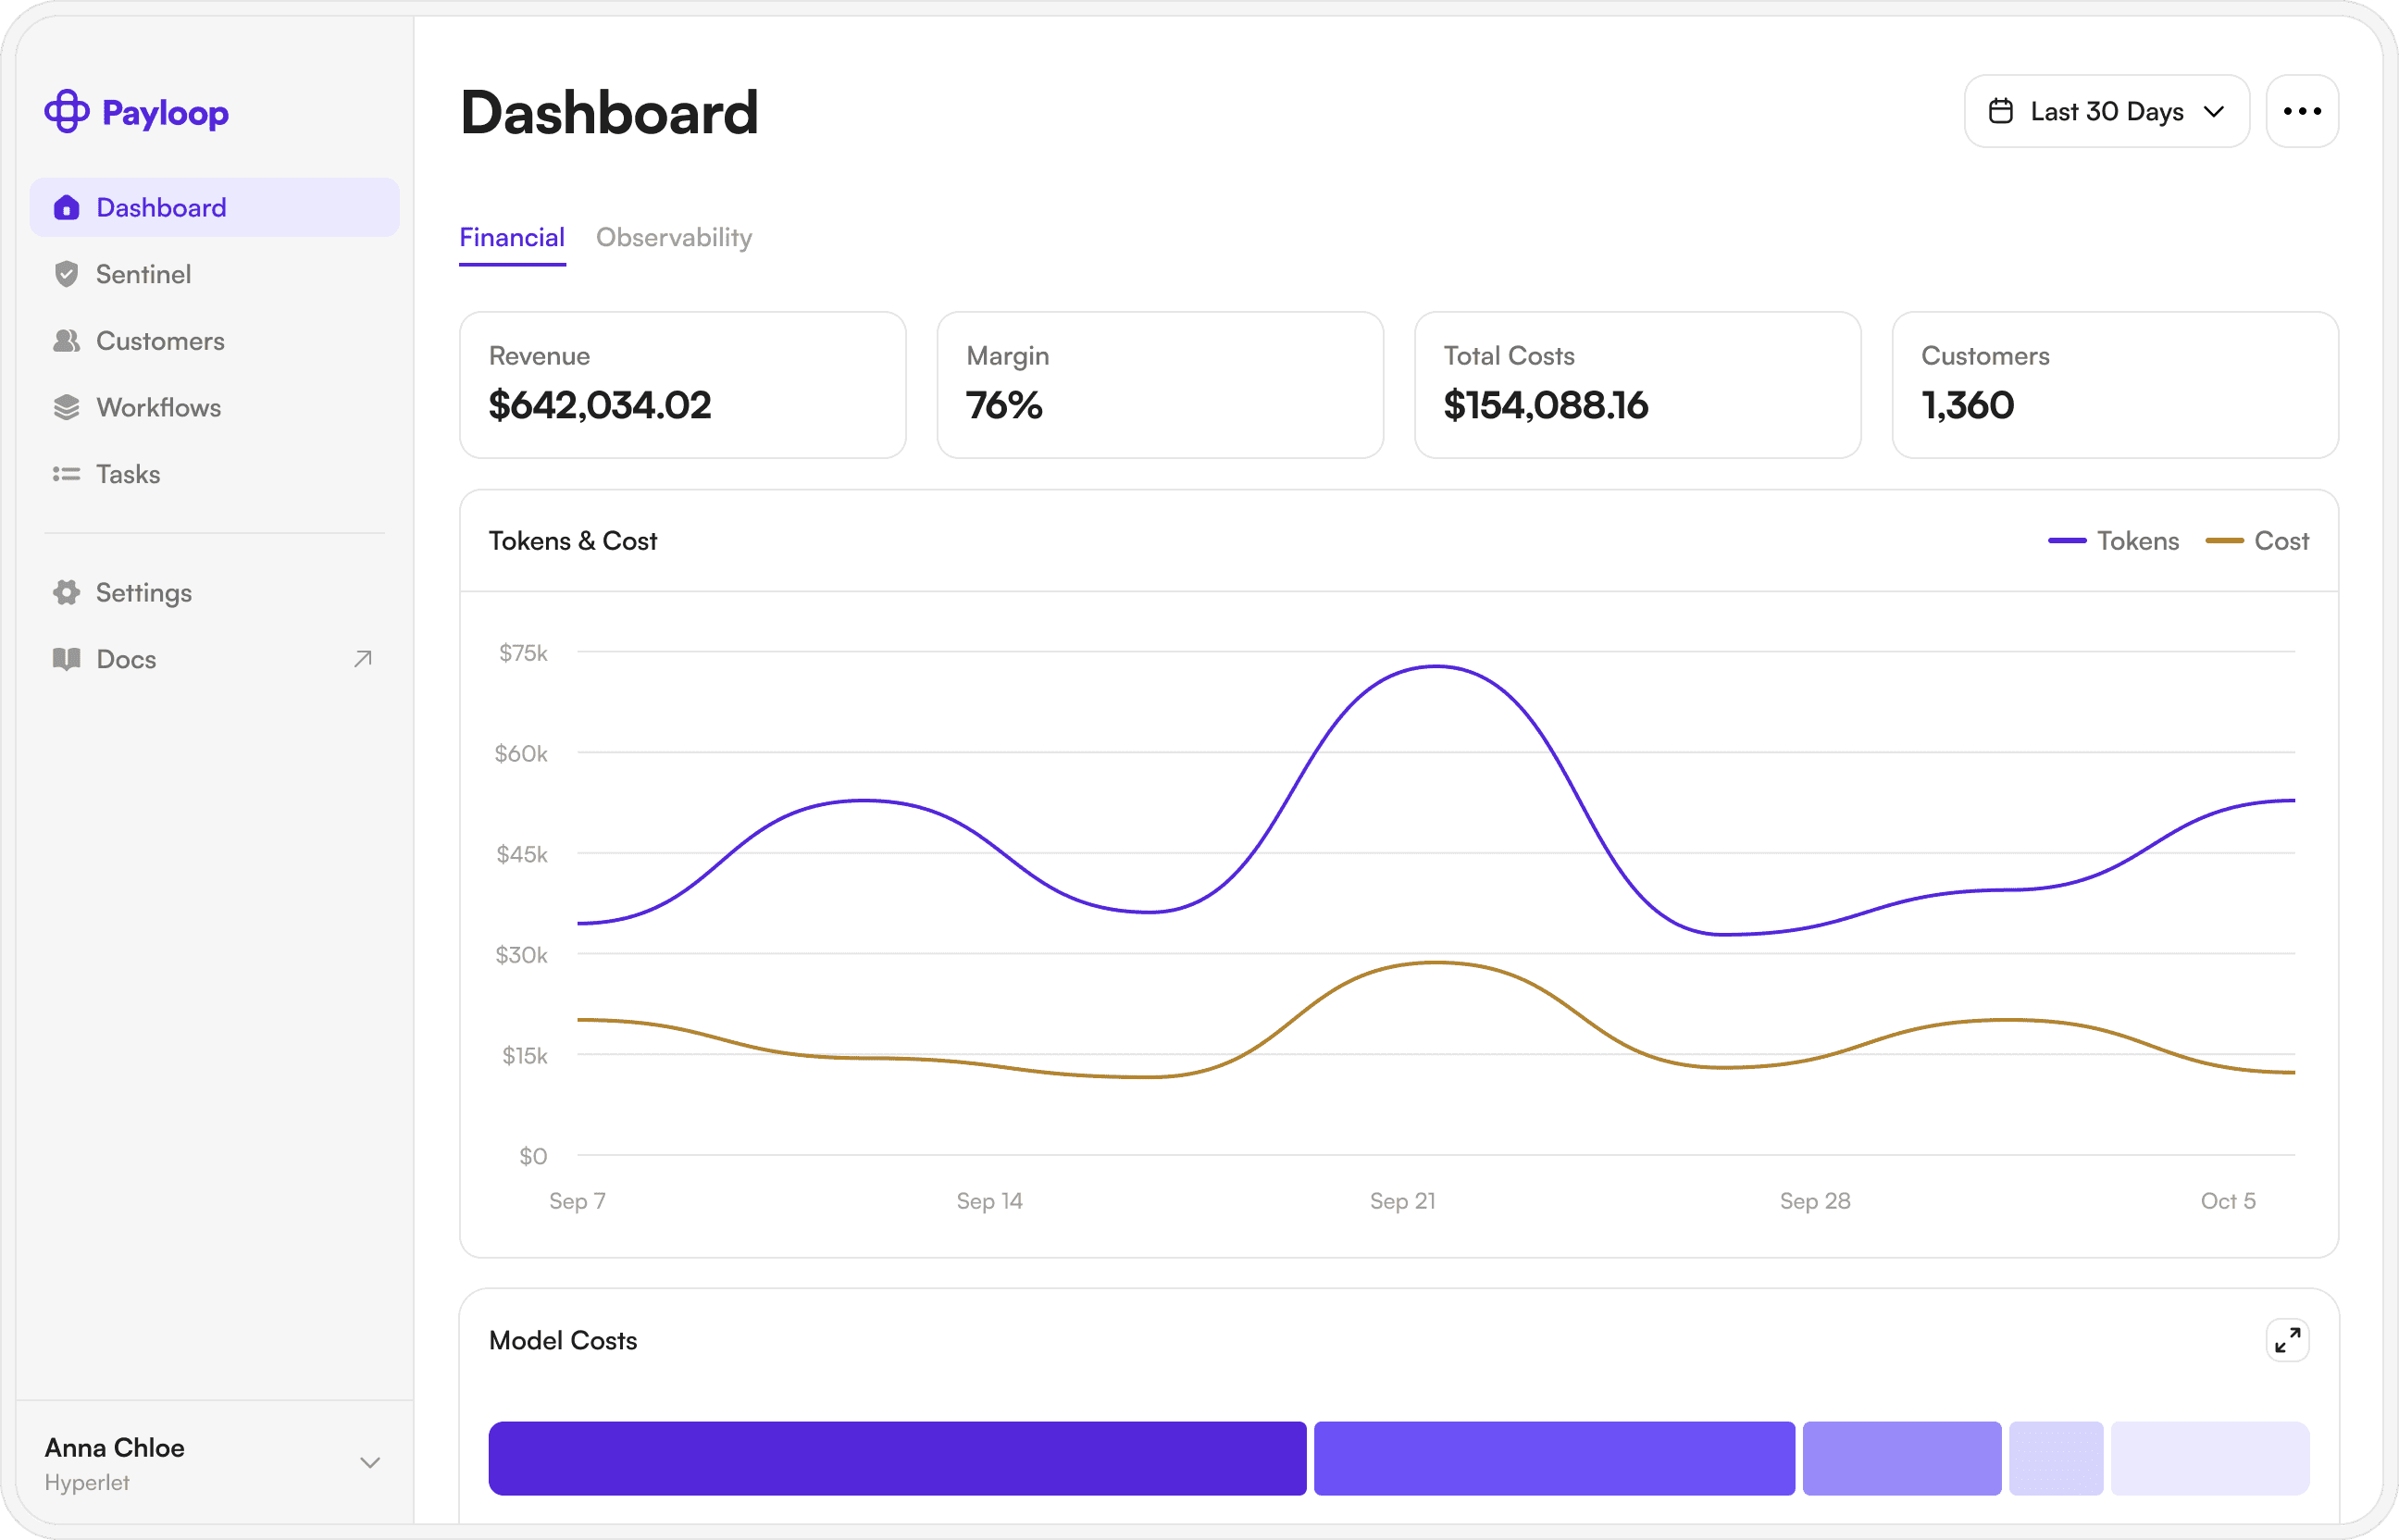Switch to the Observability tab

[673, 238]
